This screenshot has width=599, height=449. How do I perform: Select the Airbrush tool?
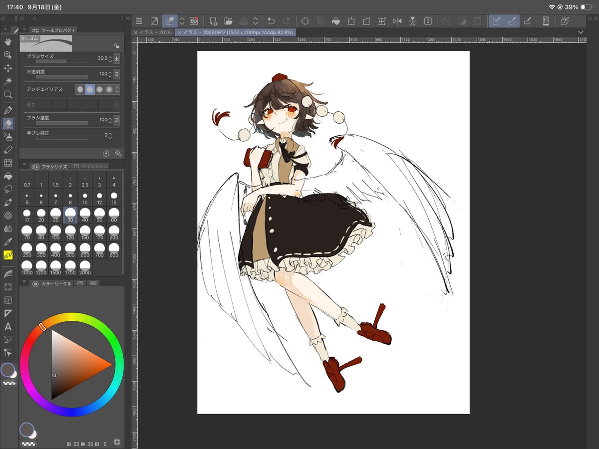(8, 136)
